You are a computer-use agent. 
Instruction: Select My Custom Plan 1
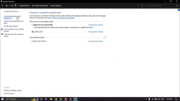click(32, 41)
